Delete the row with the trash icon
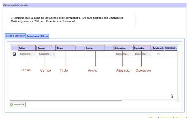This screenshot has height=118, width=191. point(14,54)
